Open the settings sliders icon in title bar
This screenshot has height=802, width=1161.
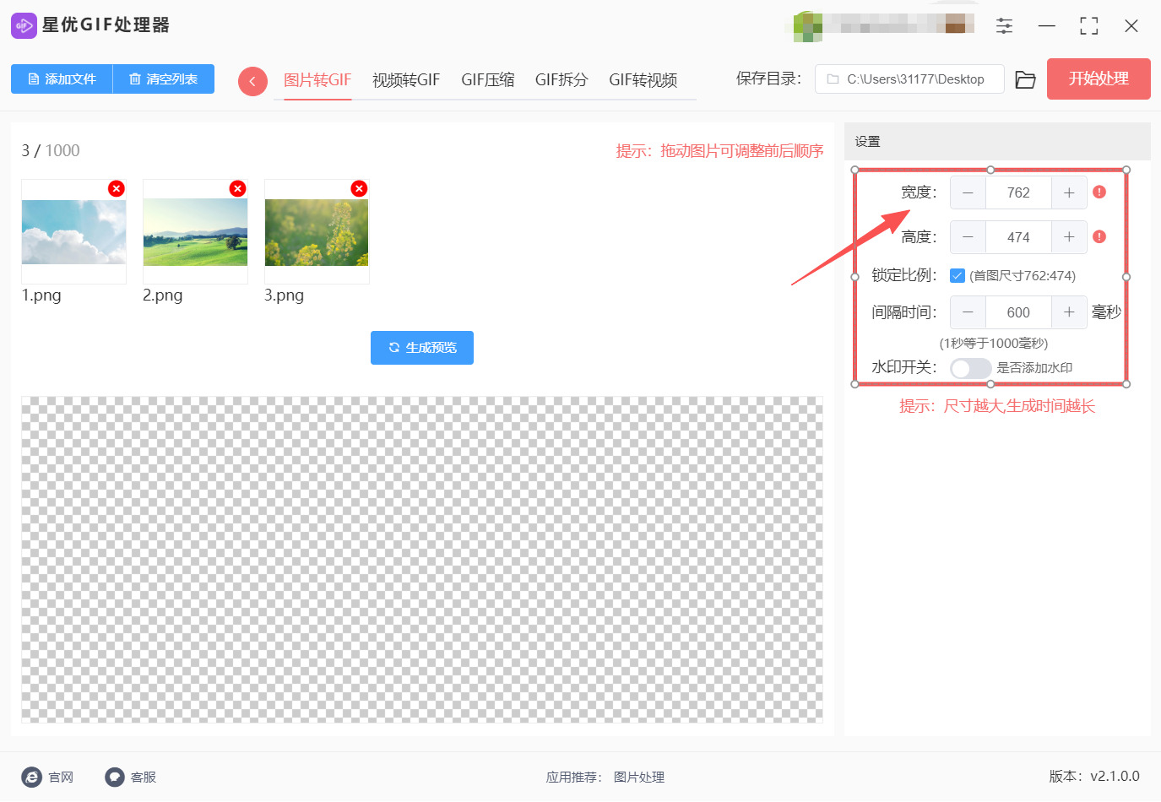point(1004,26)
